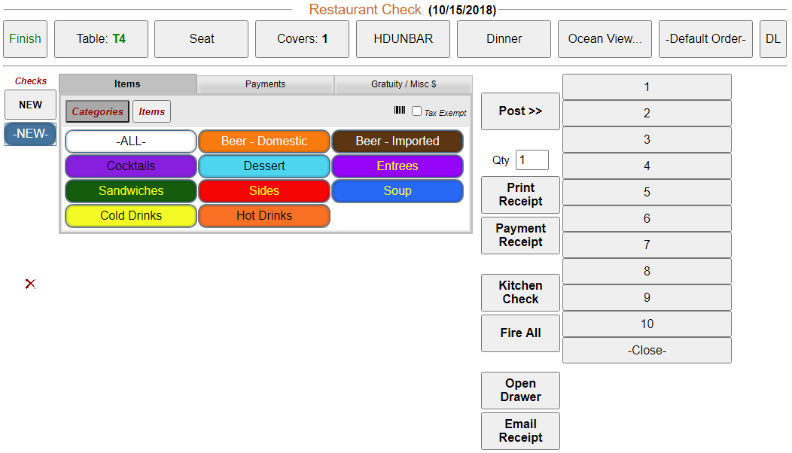The image size is (792, 453).
Task: Click the -Close- seat list option
Action: (647, 351)
